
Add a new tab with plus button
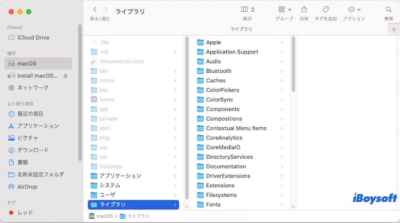pos(393,30)
